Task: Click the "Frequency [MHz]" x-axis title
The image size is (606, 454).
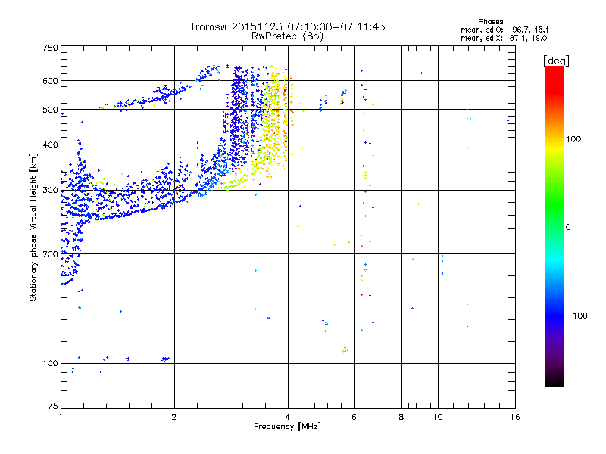Action: pyautogui.click(x=287, y=427)
